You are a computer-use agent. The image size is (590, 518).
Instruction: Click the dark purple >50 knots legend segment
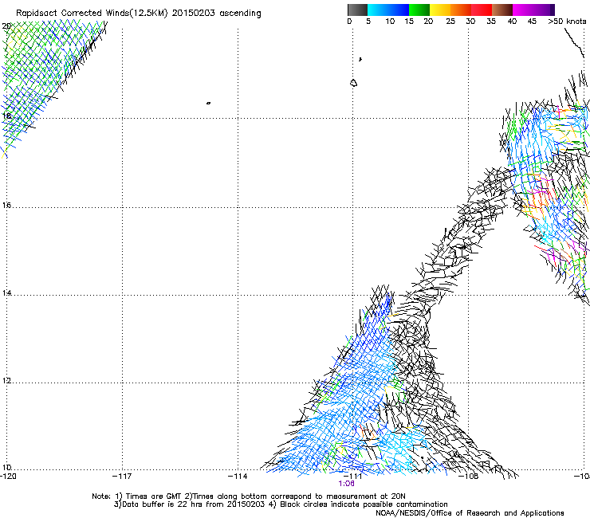point(552,10)
